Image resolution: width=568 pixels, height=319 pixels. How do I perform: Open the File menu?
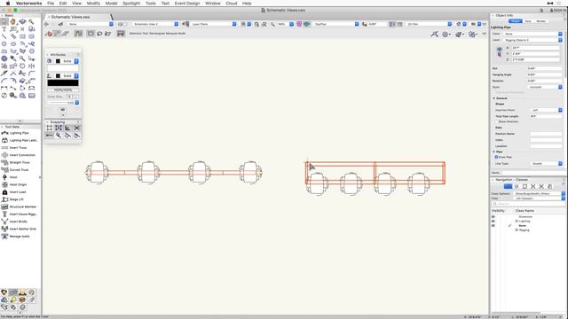[51, 4]
